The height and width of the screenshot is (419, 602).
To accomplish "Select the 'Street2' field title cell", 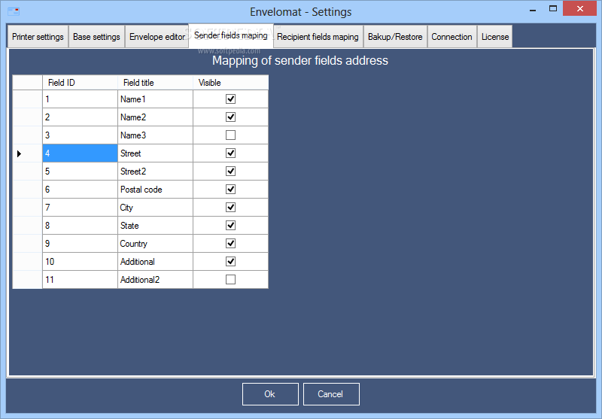I will tap(155, 171).
